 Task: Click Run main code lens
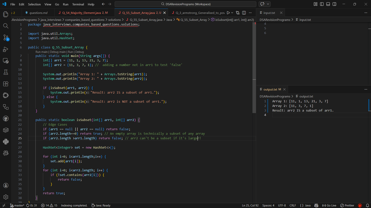(x=42, y=52)
